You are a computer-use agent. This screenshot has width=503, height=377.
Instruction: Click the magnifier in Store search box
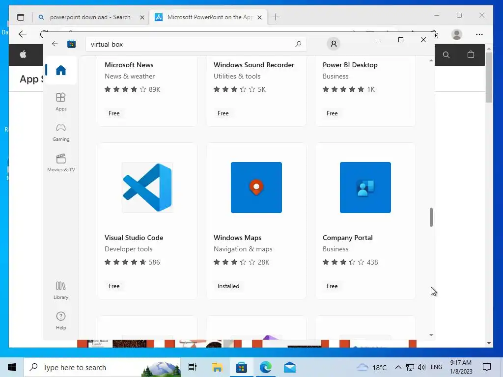click(298, 44)
